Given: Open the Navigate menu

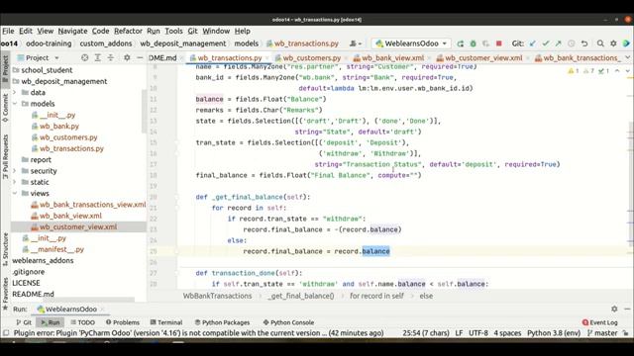Looking at the screenshot, I should [x=72, y=31].
